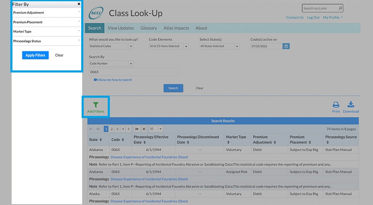Open the Contact Us link
The image size is (373, 205).
coord(295,17)
